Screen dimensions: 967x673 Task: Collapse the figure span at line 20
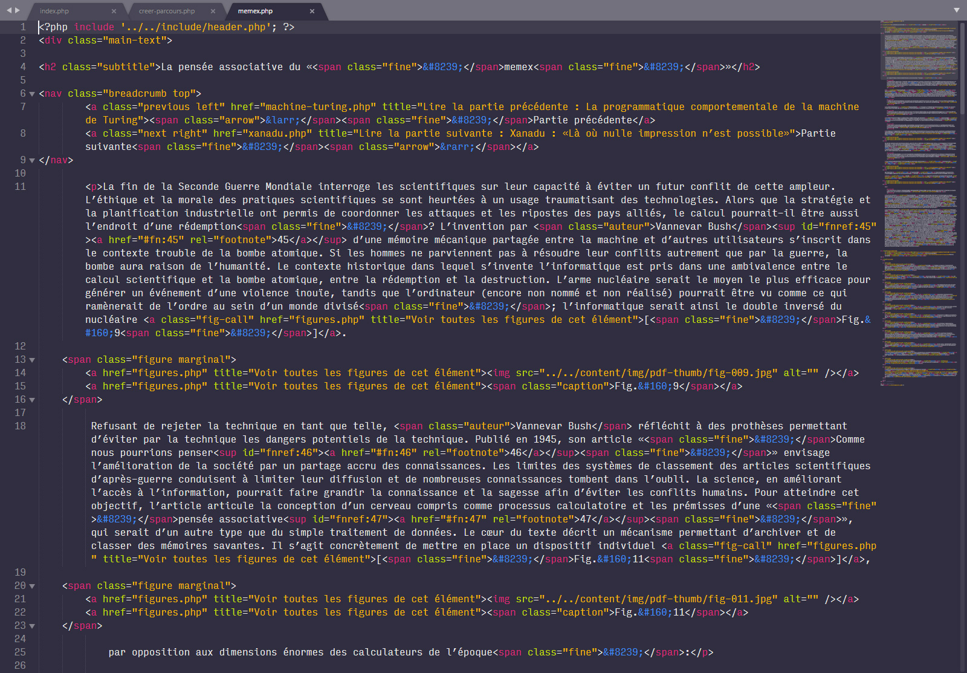coord(33,586)
